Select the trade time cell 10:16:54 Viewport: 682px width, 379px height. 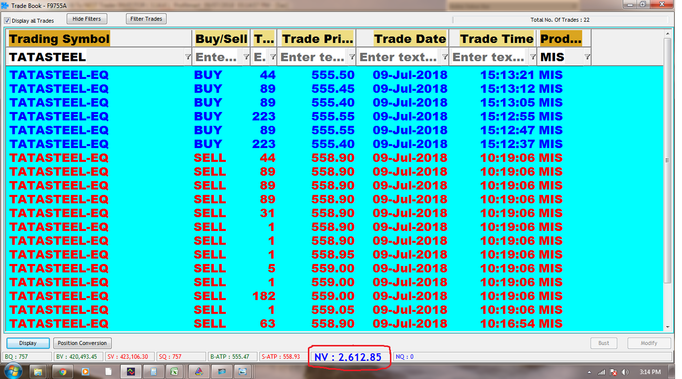508,324
